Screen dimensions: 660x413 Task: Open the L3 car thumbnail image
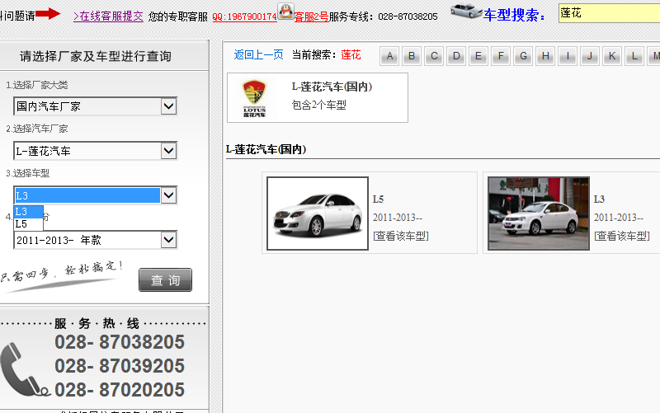[539, 214]
